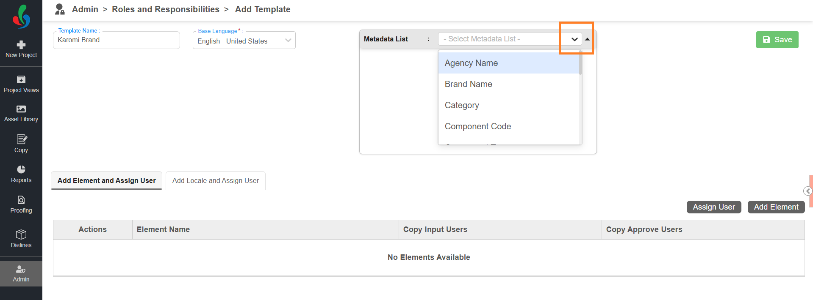
Task: Switch to Add Locale and Assign User tab
Action: tap(215, 181)
